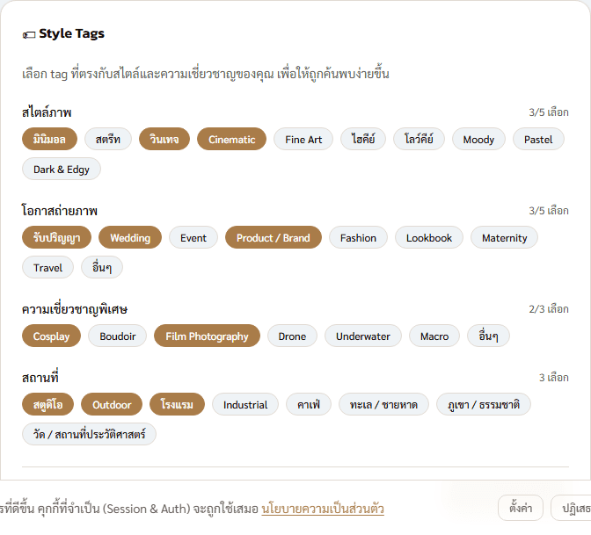Pick the Dark & Edgy tag

tap(62, 169)
